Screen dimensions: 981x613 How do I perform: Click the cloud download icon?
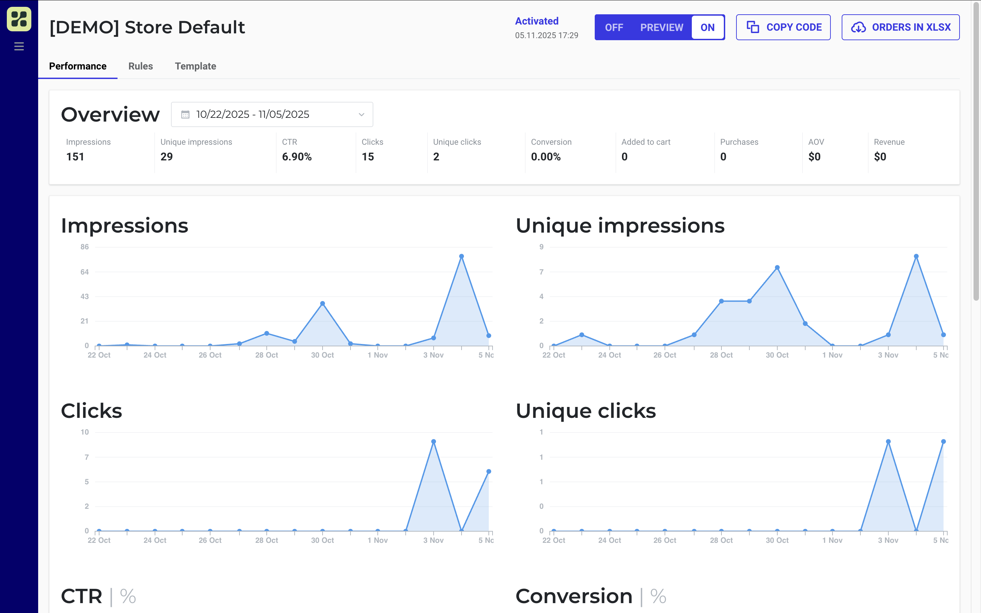click(x=858, y=27)
